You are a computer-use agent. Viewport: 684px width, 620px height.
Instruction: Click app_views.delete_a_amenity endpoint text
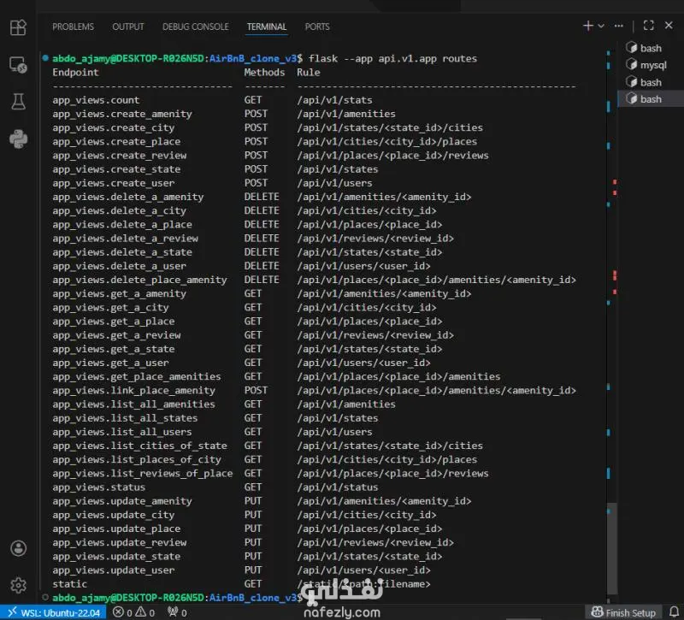point(127,198)
